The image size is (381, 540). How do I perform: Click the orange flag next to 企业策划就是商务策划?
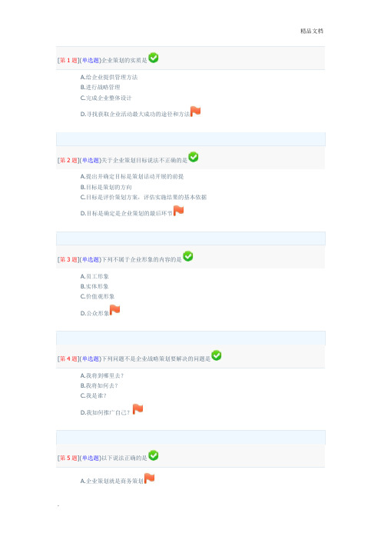(x=149, y=478)
